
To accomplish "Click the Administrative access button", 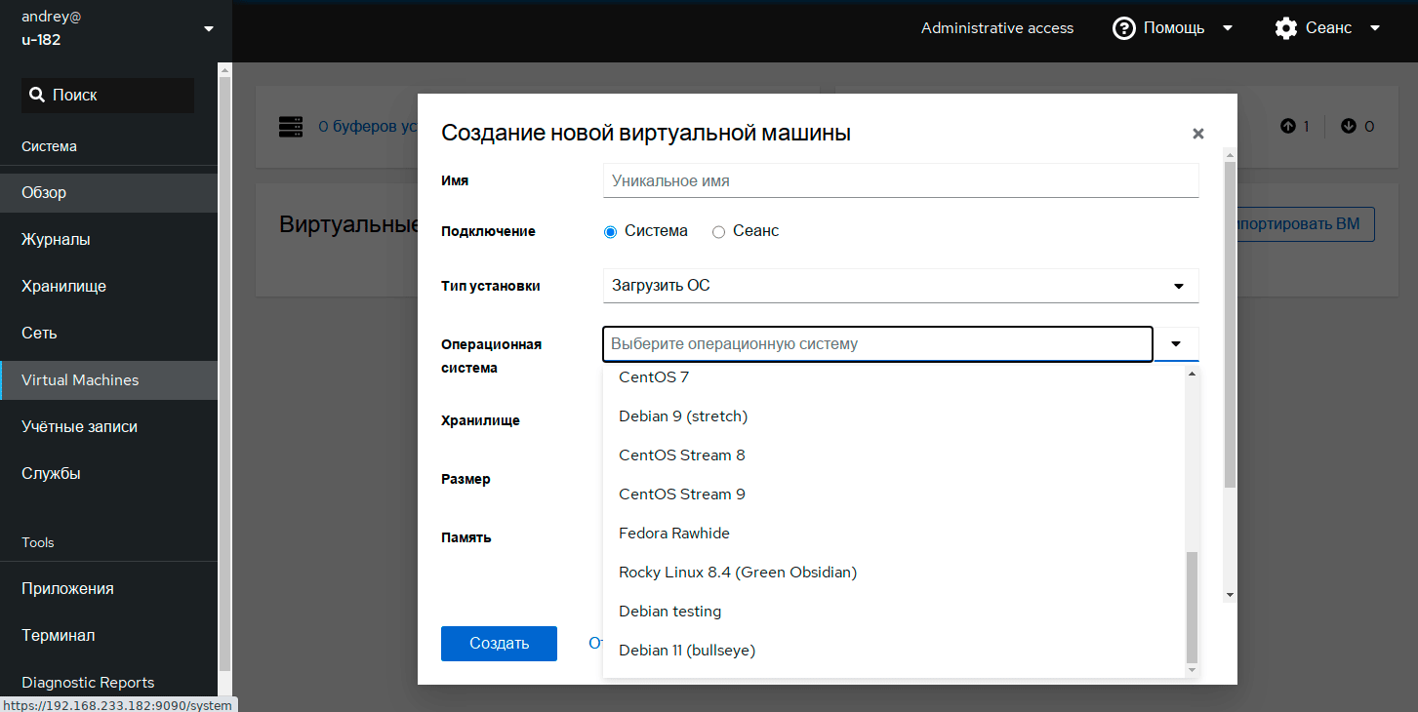I will tap(996, 28).
